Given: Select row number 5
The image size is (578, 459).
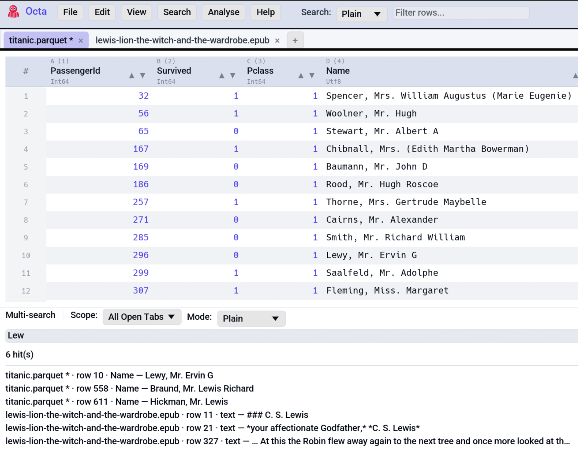Looking at the screenshot, I should pyautogui.click(x=26, y=167).
